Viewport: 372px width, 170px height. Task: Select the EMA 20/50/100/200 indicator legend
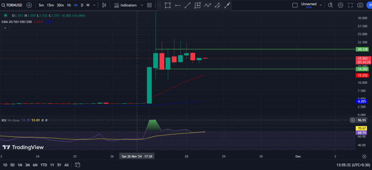click(x=17, y=22)
